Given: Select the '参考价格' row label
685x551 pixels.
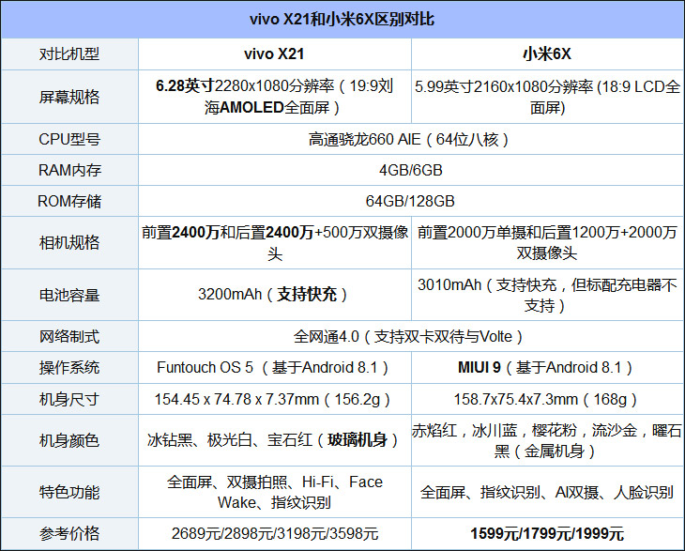Looking at the screenshot, I should [x=69, y=533].
